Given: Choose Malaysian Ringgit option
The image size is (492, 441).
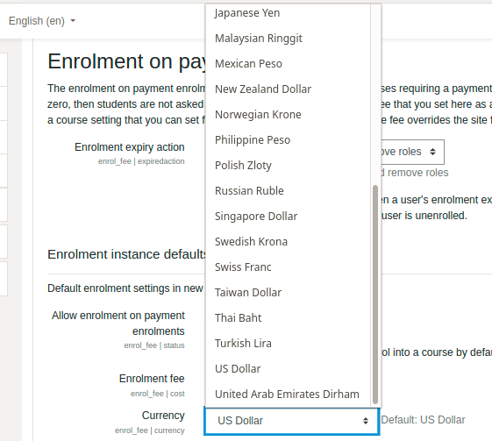Looking at the screenshot, I should point(288,39).
